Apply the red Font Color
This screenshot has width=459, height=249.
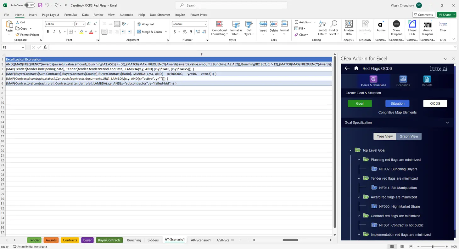tap(91, 32)
